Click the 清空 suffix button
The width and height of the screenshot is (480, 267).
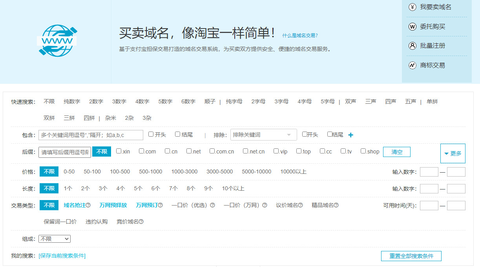pyautogui.click(x=396, y=152)
